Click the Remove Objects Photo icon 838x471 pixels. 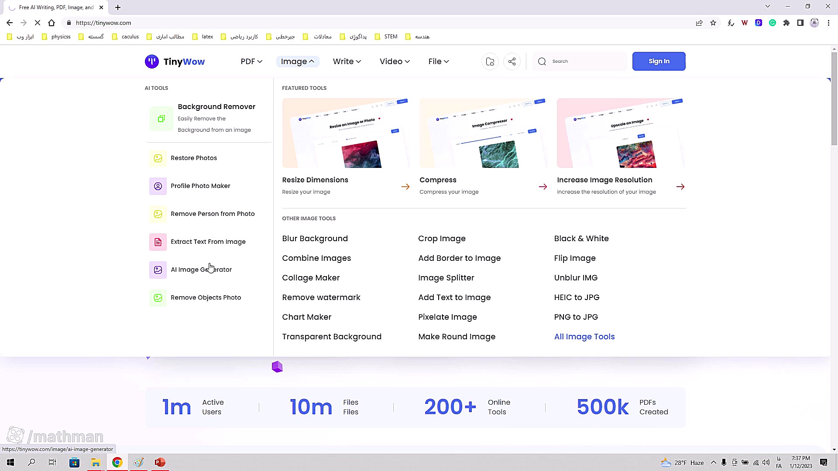(158, 298)
